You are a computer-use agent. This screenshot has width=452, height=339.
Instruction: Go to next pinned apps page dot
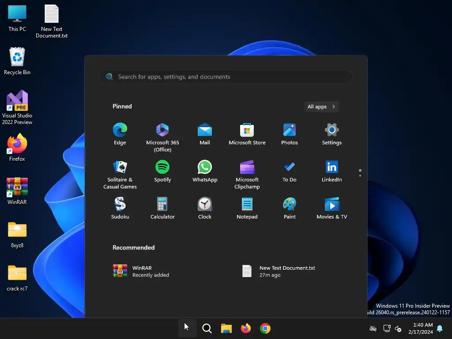coord(360,176)
